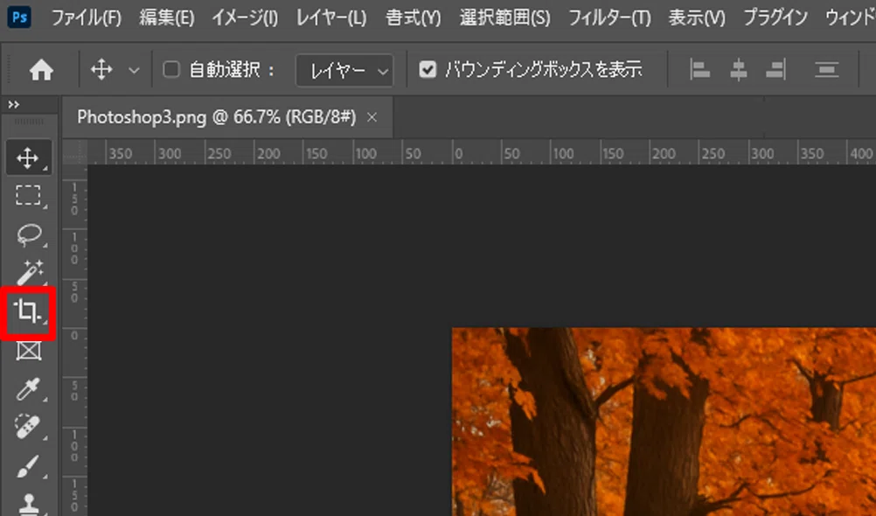
Task: Open the 選択範囲(S) menu
Action: (505, 17)
